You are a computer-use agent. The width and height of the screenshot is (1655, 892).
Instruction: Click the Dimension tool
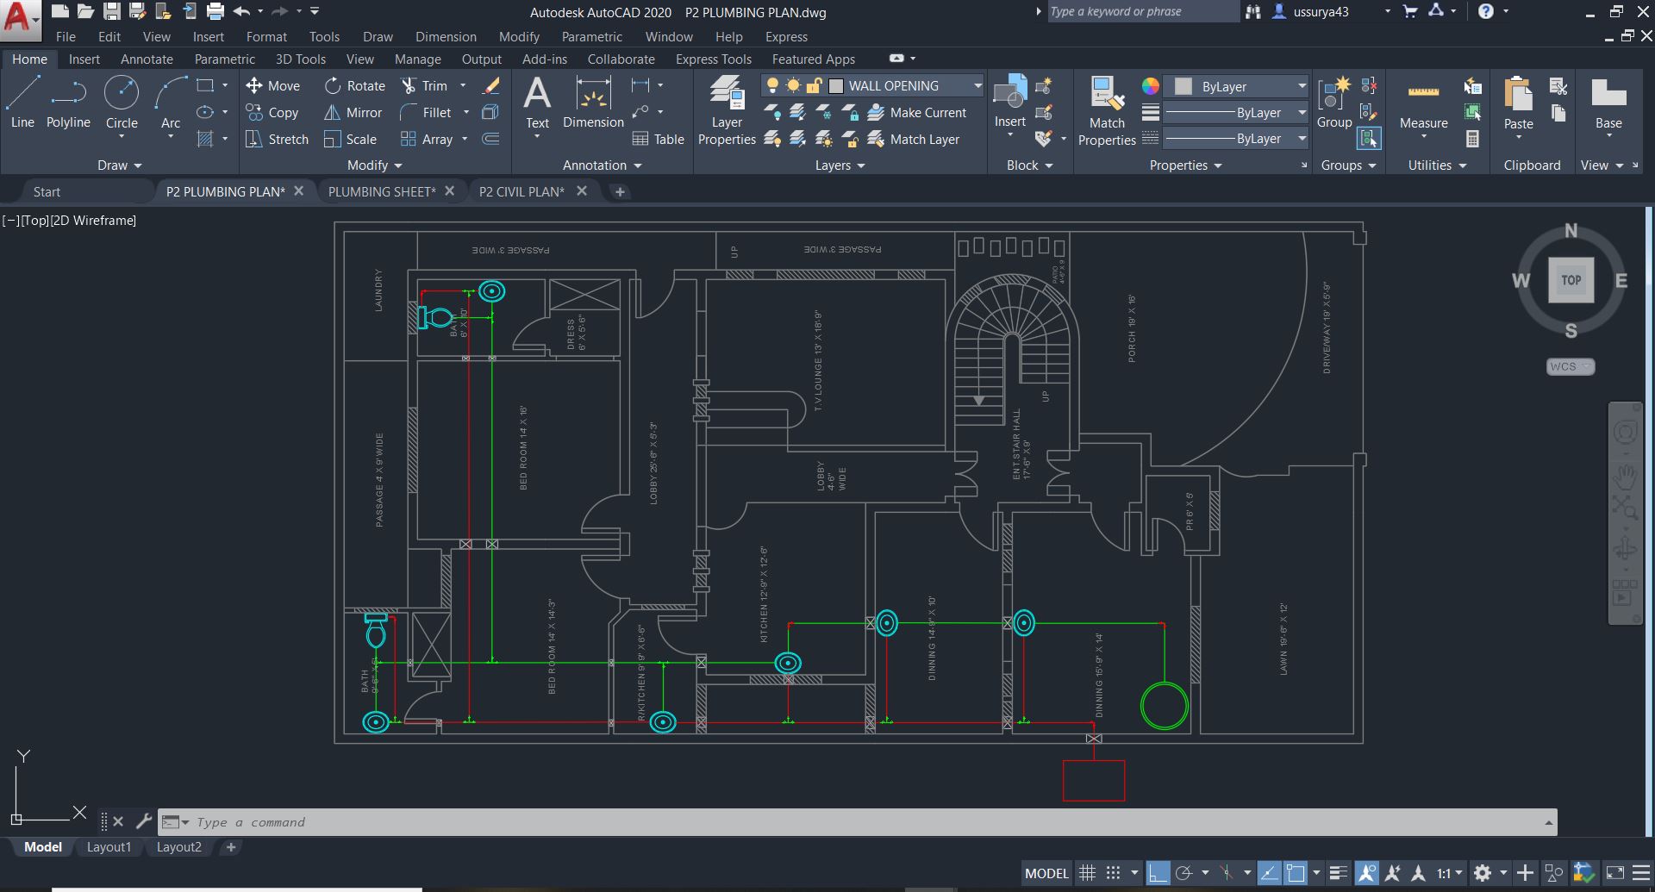coord(593,102)
